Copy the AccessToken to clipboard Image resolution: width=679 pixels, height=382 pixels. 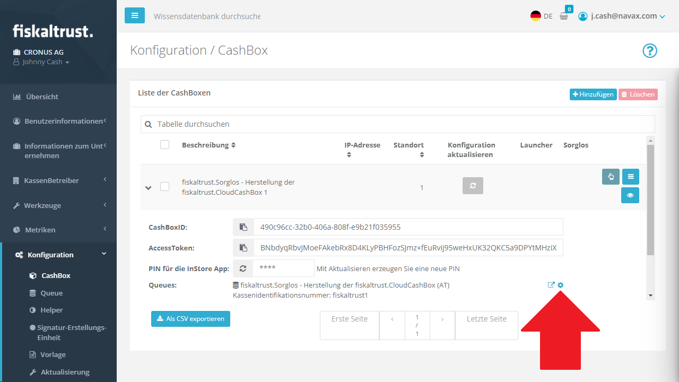[x=243, y=248]
